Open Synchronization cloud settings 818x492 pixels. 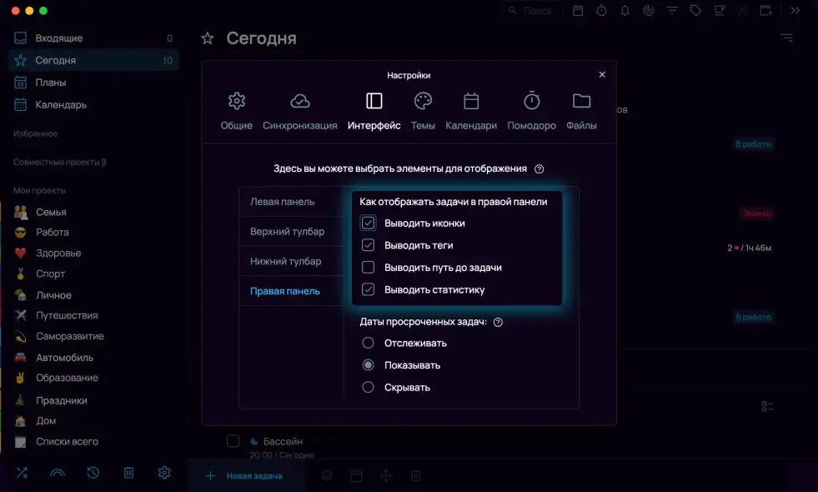coord(300,102)
